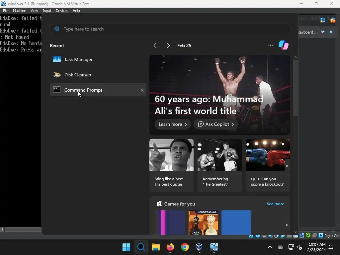Click the green V virtualization status icon
Viewport: 340px width, 255px height.
tap(308, 235)
